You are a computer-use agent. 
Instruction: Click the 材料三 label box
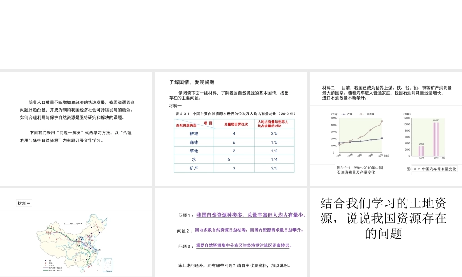pos(24,203)
